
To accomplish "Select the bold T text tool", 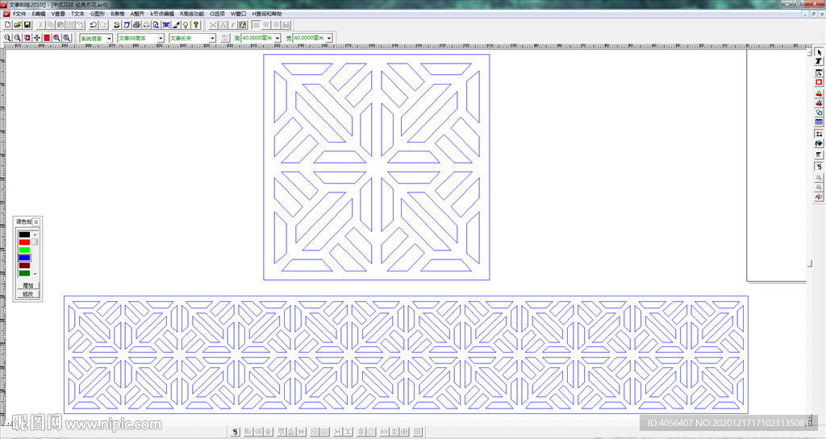I will (x=819, y=62).
